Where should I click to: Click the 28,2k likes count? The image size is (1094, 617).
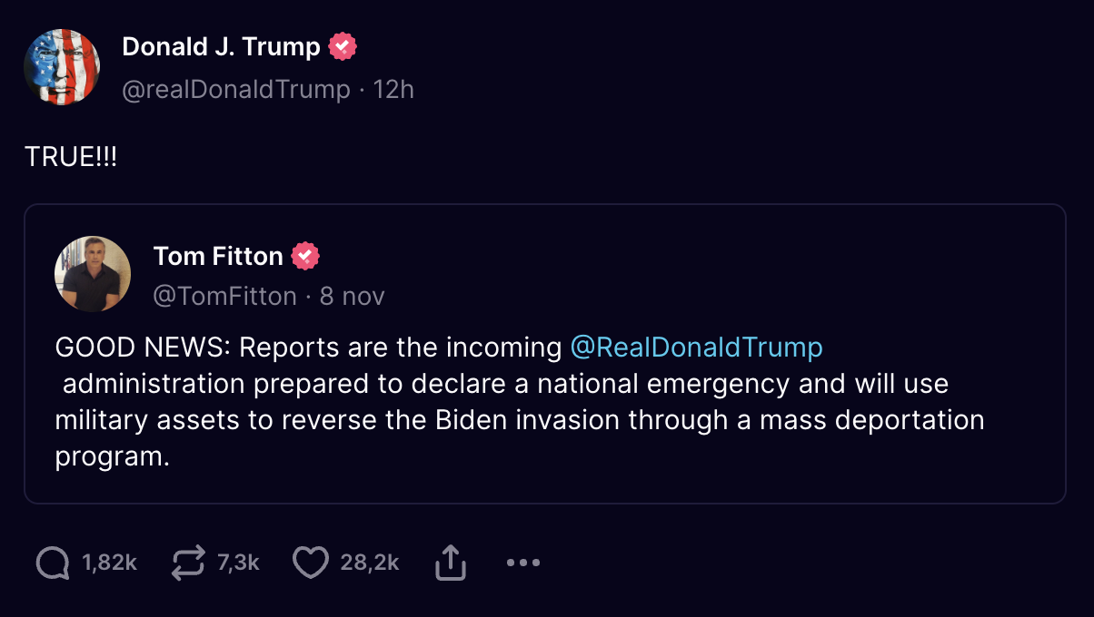(x=370, y=563)
